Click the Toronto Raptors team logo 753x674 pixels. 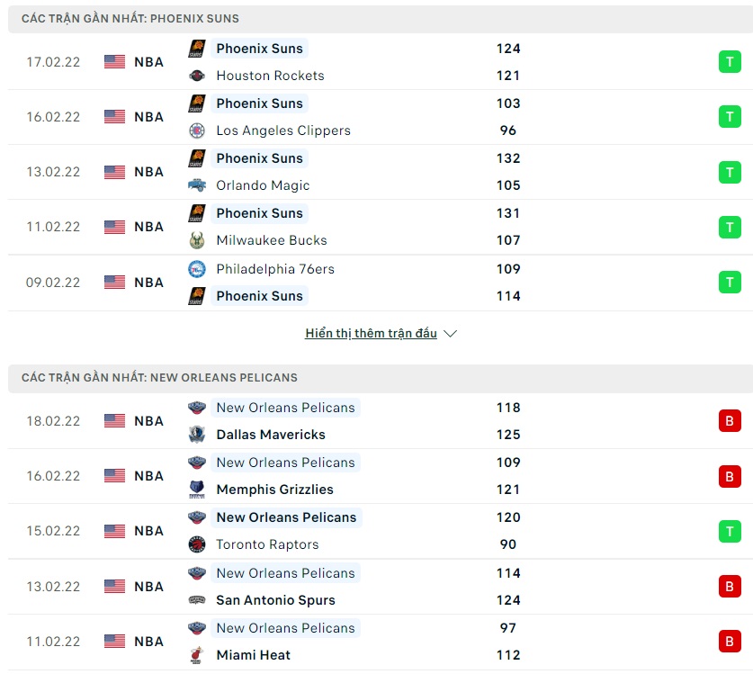click(x=197, y=544)
